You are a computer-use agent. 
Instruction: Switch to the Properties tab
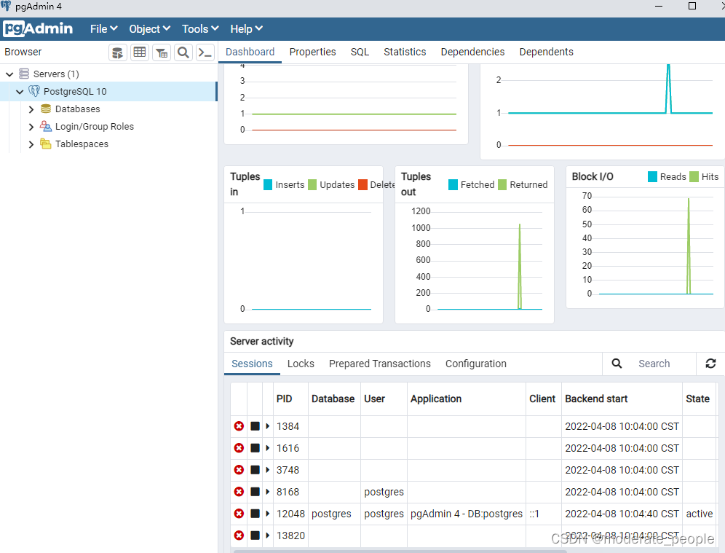(x=312, y=52)
